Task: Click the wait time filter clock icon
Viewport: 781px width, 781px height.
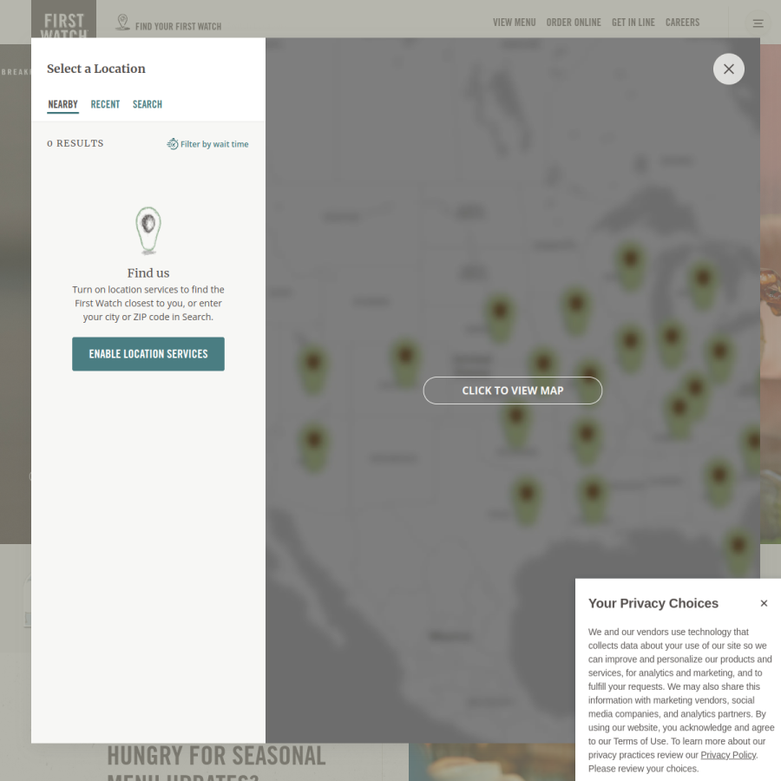Action: coord(173,144)
